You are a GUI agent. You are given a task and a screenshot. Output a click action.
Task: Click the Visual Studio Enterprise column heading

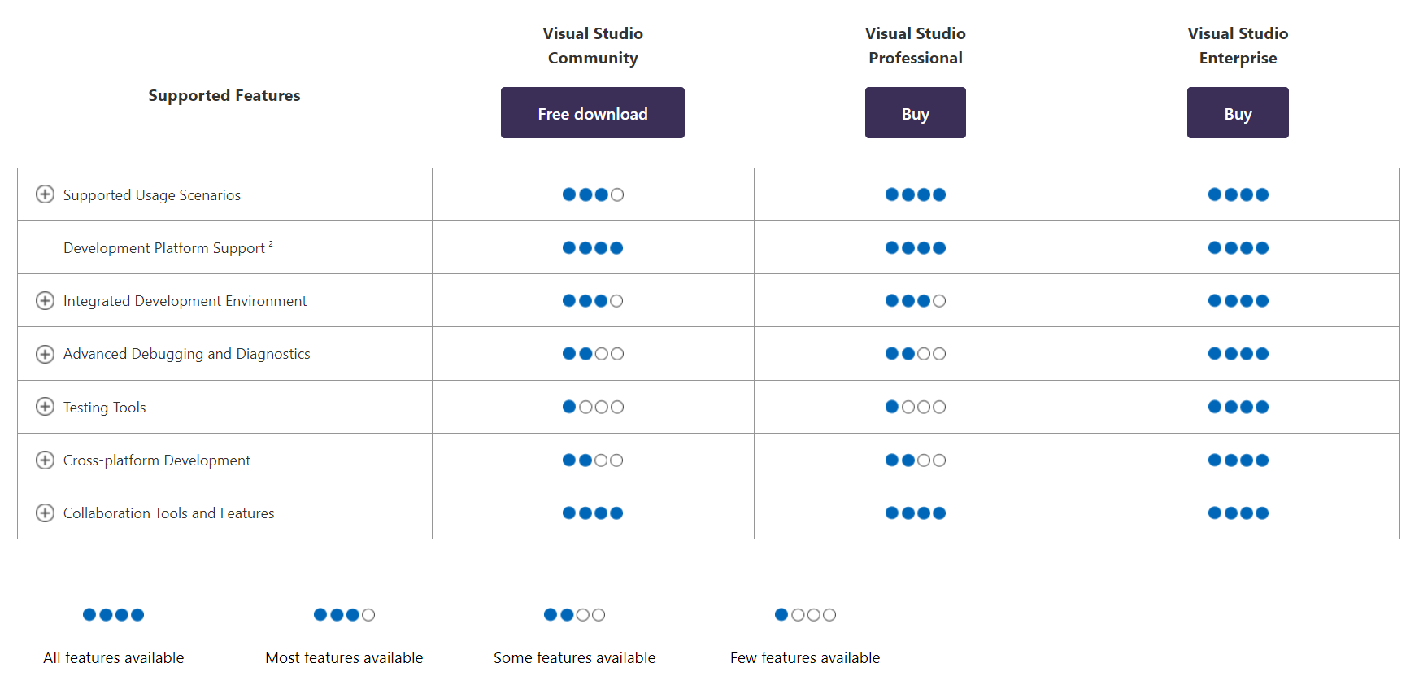point(1238,46)
